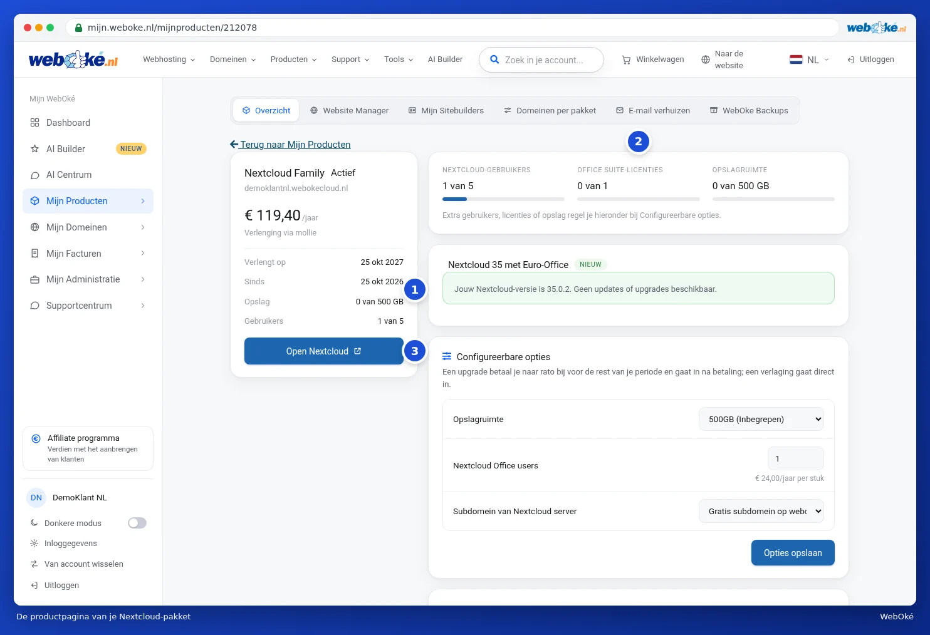
Task: Click the Zoek in je account search field
Action: pyautogui.click(x=541, y=60)
